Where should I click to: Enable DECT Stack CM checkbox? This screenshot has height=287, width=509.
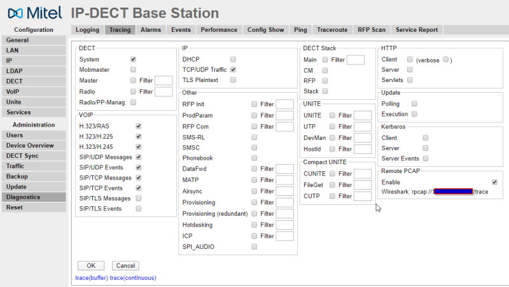click(325, 70)
